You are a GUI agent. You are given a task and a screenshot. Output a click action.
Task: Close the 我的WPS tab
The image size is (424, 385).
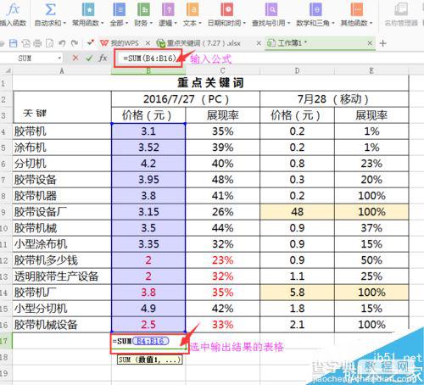148,43
